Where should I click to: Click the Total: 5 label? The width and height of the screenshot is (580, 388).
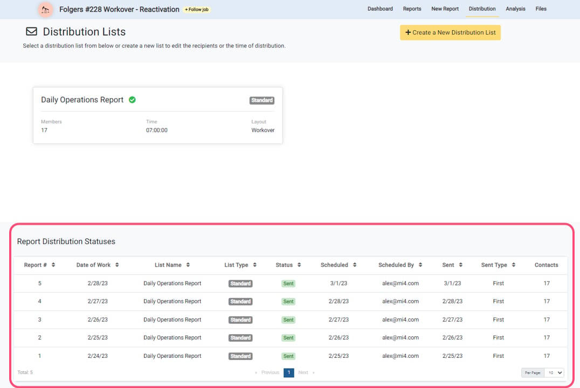pos(25,372)
